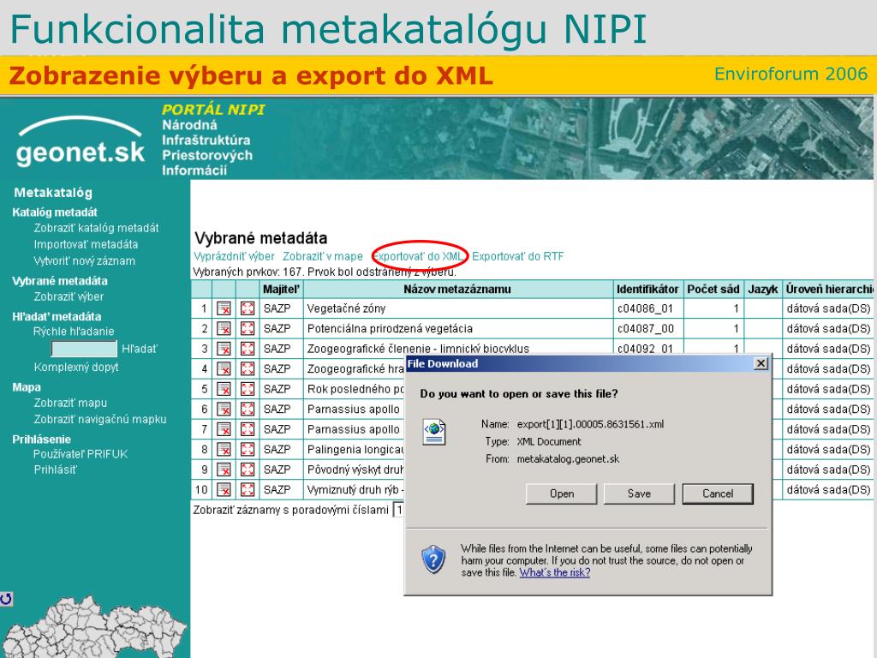Click the Identifikátor column header
The height and width of the screenshot is (658, 877).
coord(647,290)
